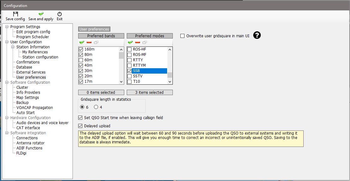Open Antenna rotator settings
Image resolution: width=350 pixels, height=181 pixels.
click(x=30, y=143)
